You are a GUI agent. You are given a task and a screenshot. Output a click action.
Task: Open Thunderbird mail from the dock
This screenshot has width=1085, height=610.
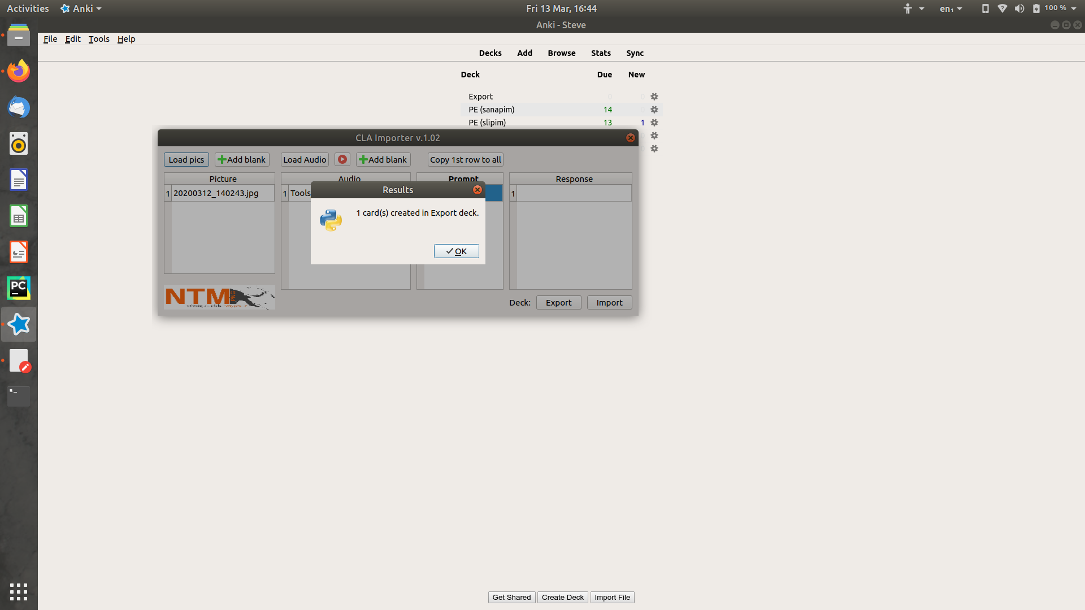[19, 107]
